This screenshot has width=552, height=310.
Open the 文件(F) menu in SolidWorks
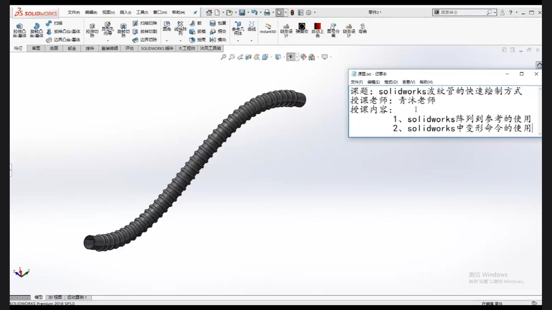(74, 12)
